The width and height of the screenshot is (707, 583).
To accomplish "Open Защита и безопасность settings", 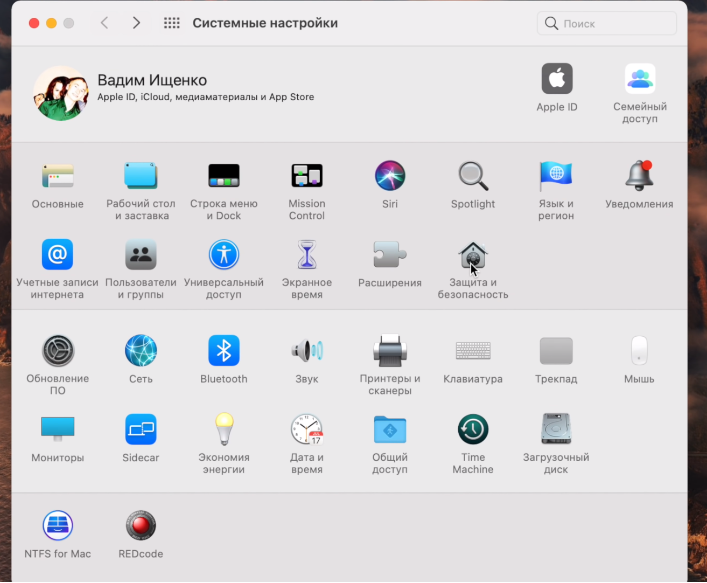I will tap(473, 255).
